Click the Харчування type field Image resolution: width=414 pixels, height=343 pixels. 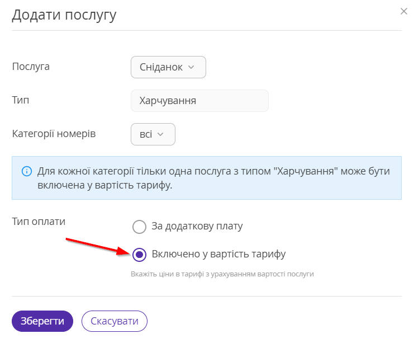[x=199, y=101]
